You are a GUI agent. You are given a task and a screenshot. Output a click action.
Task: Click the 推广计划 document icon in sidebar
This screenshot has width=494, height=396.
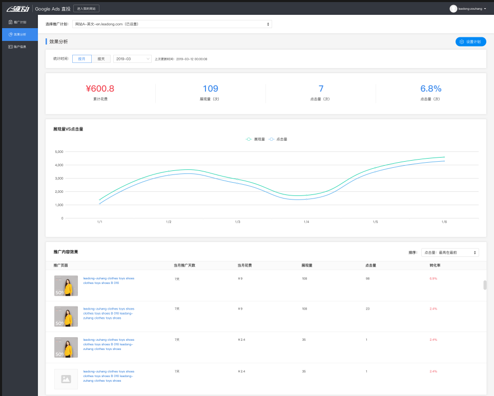coord(10,23)
